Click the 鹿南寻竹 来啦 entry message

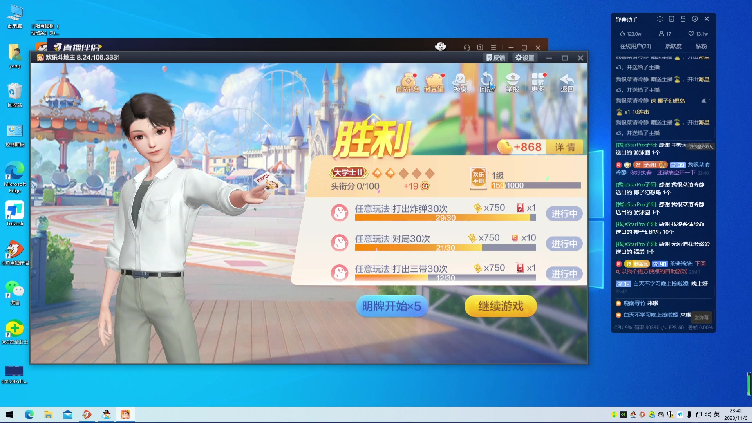click(x=637, y=303)
